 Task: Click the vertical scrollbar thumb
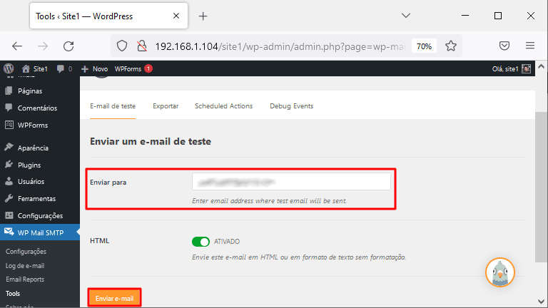[x=541, y=187]
